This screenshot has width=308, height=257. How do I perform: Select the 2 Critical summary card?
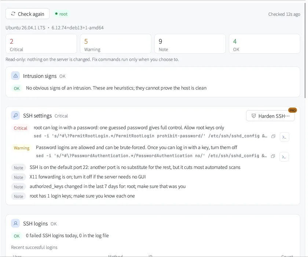pos(41,44)
